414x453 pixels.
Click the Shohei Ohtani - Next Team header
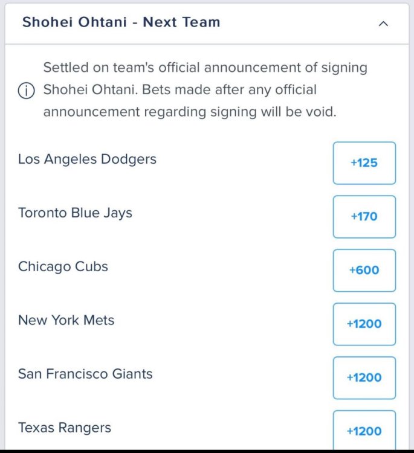click(x=121, y=23)
